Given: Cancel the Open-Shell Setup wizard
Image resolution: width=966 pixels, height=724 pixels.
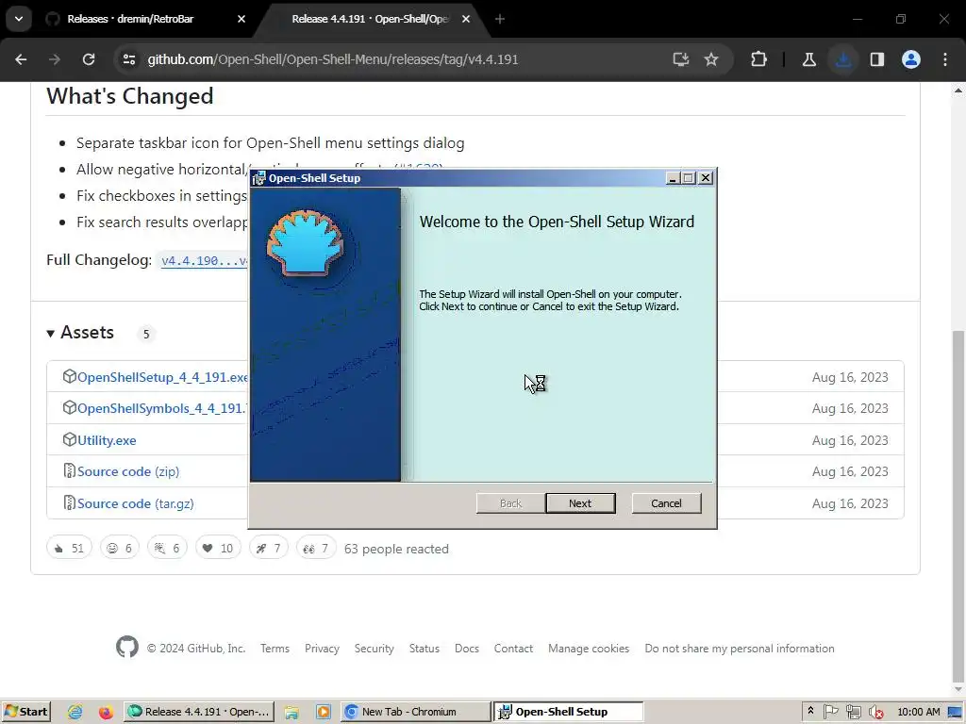Looking at the screenshot, I should pos(666,503).
